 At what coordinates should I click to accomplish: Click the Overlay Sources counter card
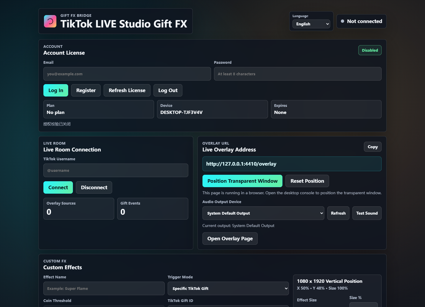[79, 209]
